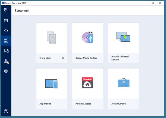This screenshot has width=166, height=118.
Task: Open the Dashboard devices icon in sidebar
Action: (x=6, y=51)
